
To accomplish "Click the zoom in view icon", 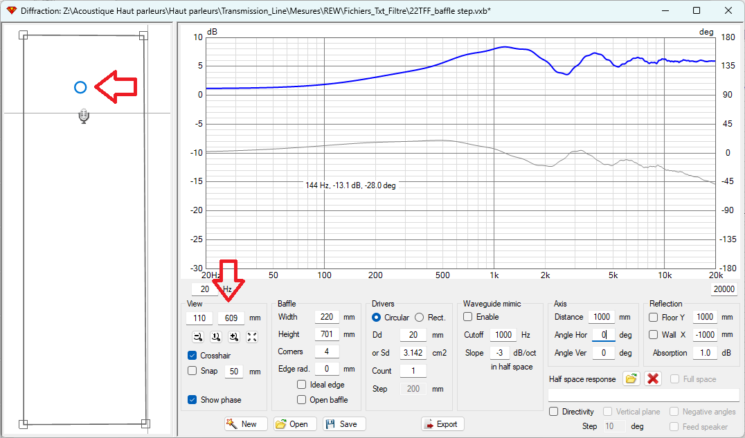I will [233, 337].
